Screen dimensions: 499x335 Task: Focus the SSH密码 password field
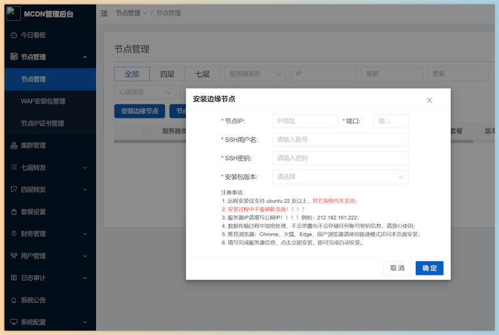[340, 158]
